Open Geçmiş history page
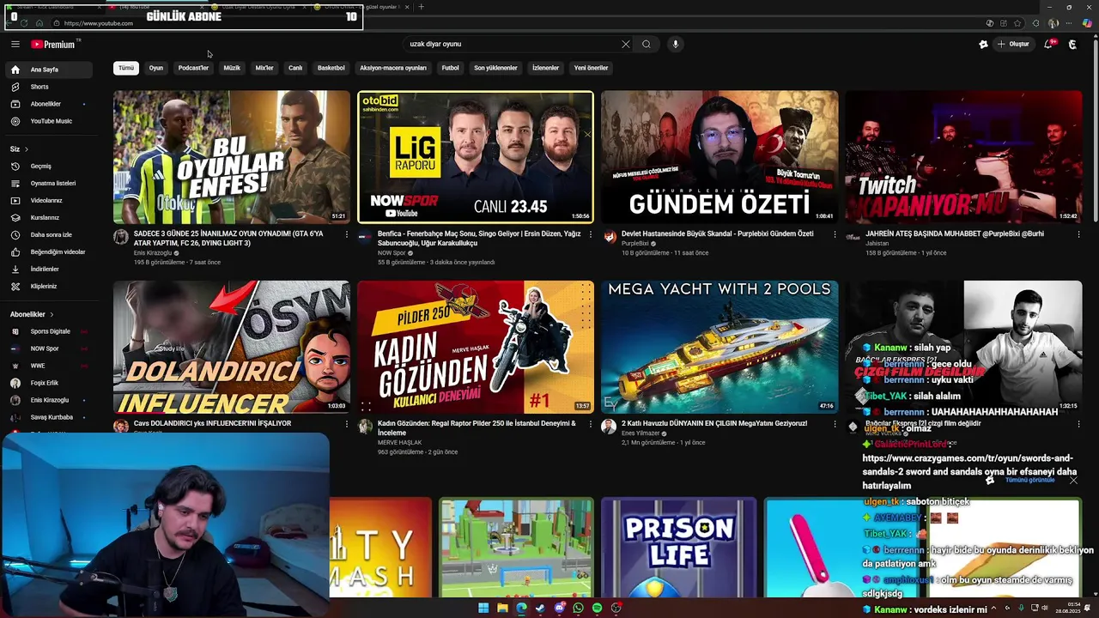The height and width of the screenshot is (618, 1099). [x=48, y=166]
